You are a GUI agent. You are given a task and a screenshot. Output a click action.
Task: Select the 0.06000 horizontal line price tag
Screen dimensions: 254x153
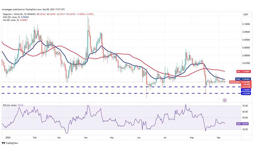246,90
